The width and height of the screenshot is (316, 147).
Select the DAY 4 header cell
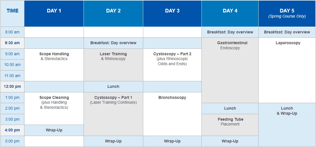pos(230,14)
